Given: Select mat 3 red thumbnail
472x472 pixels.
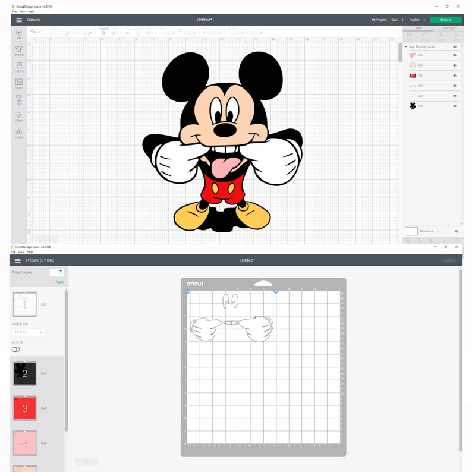Looking at the screenshot, I should [x=25, y=408].
